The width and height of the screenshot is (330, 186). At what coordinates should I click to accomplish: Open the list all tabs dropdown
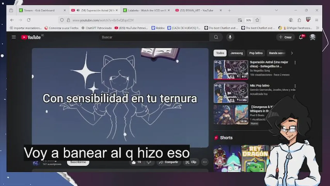[x=276, y=10]
